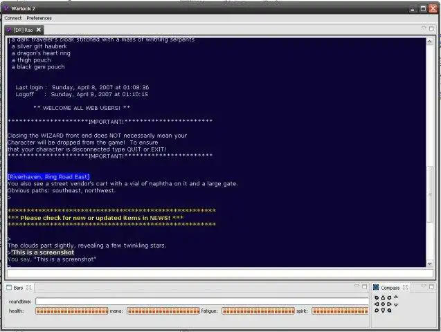The image size is (441, 332).
Task: Click "You also see a street vendor's cart" line
Action: pos(123,184)
